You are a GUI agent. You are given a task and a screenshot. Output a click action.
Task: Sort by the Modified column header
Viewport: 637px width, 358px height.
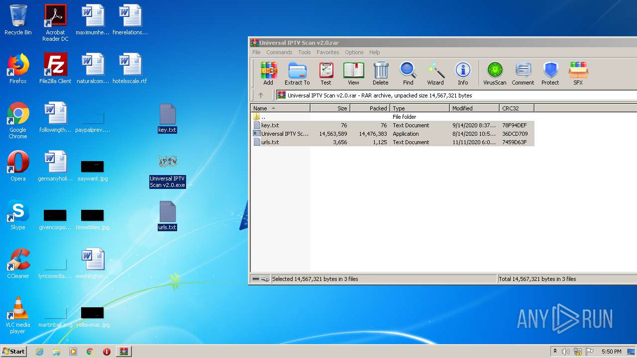[475, 108]
